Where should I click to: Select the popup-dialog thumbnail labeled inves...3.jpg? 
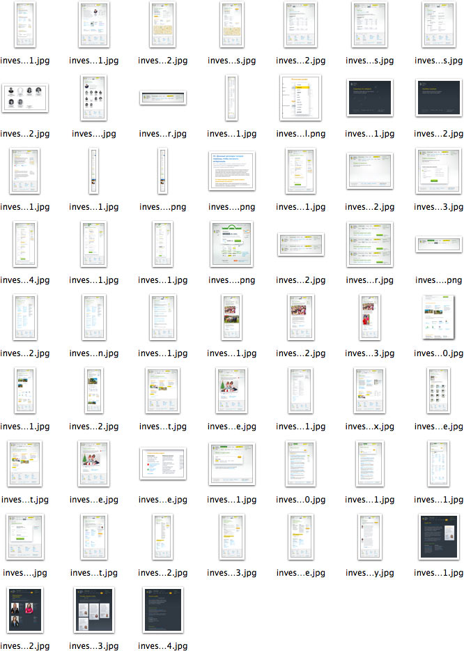coord(438,171)
